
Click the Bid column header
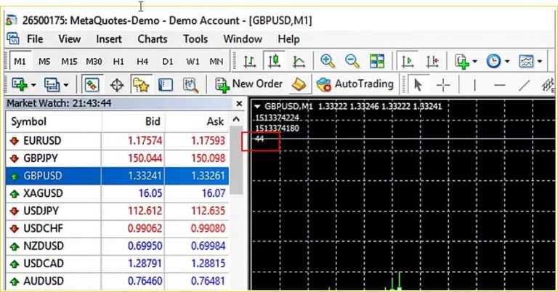click(133, 121)
